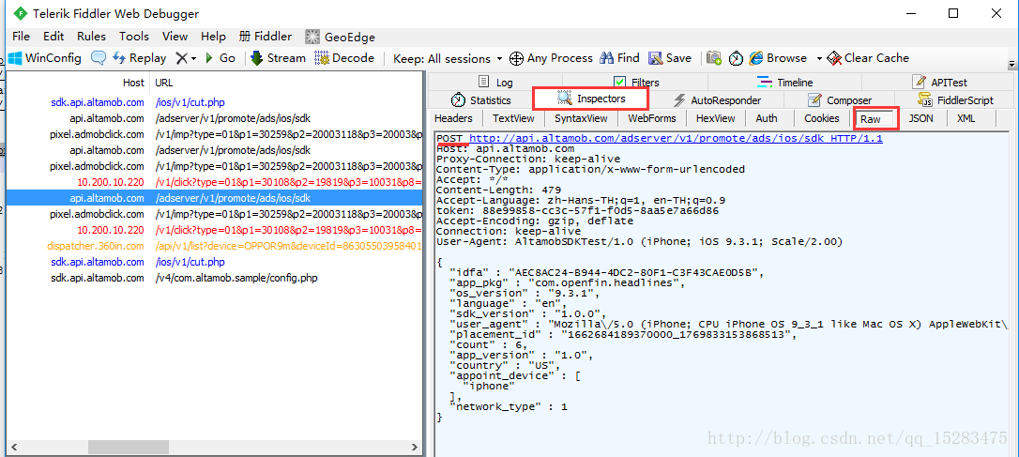Select the config.php session row
Image resolution: width=1019 pixels, height=457 pixels.
coord(215,278)
